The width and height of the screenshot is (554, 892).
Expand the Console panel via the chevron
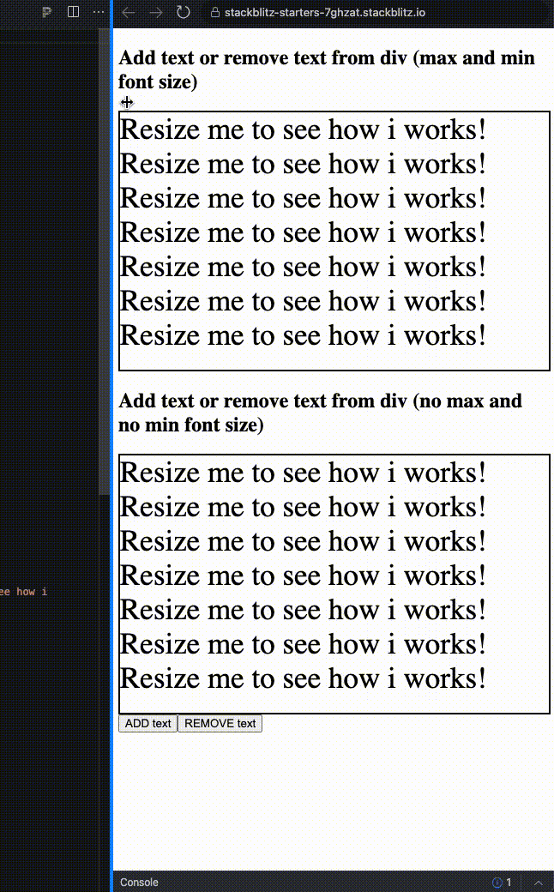click(539, 882)
